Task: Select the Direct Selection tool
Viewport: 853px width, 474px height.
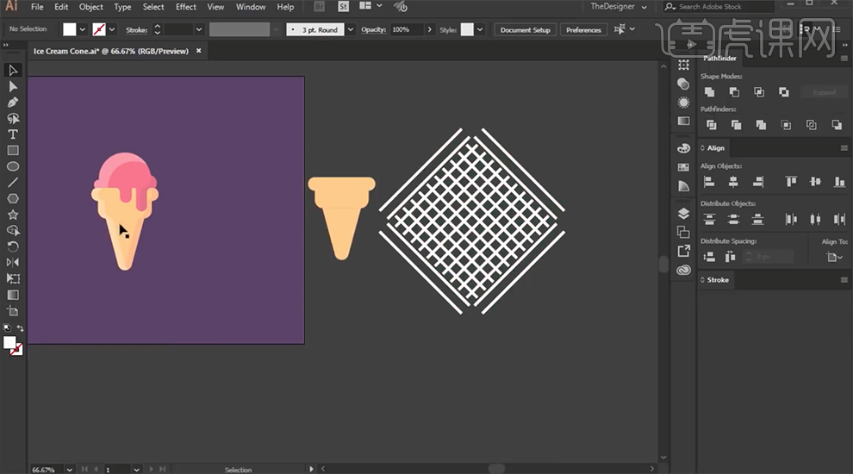Action: tap(13, 86)
